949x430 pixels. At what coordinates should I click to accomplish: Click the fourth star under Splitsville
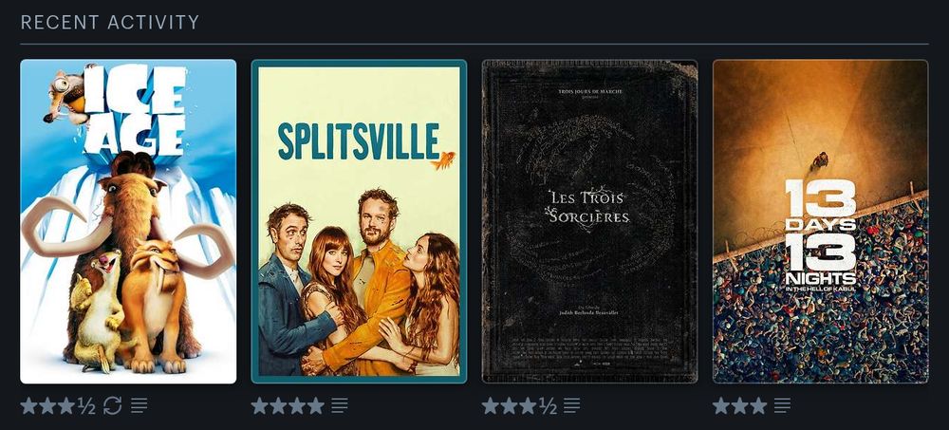click(316, 405)
